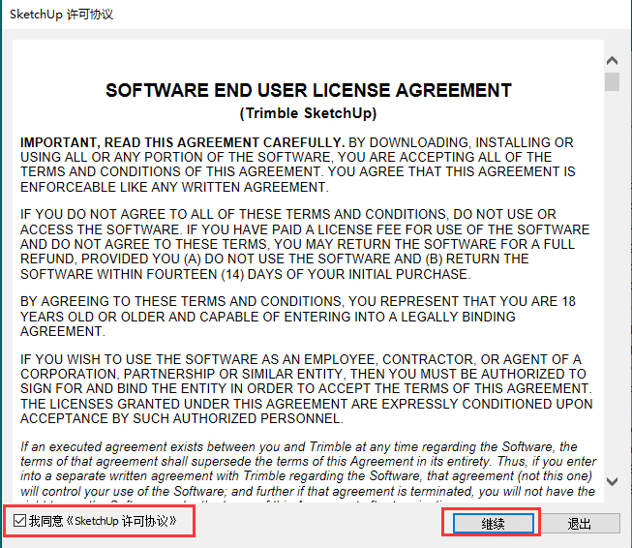Click the SketchUp 许可协议 window title
The height and width of the screenshot is (548, 632).
click(x=61, y=15)
